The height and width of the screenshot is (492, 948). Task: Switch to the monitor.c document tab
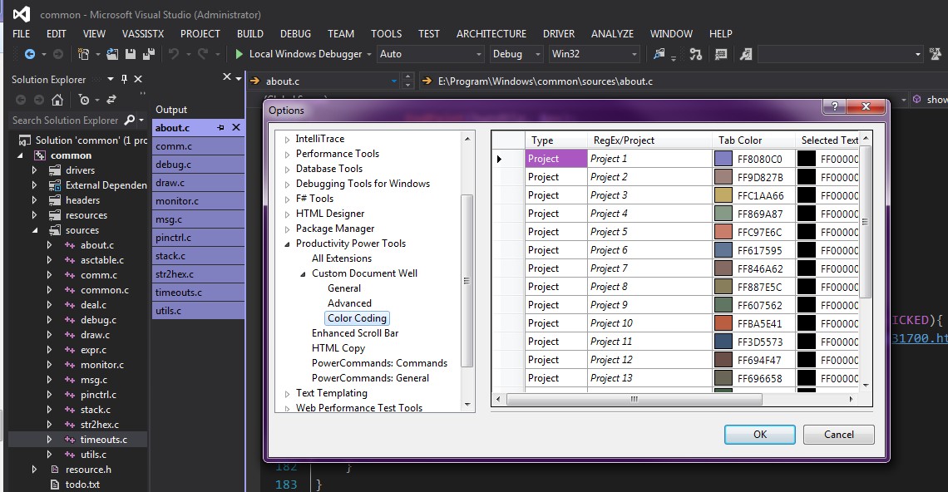pos(198,200)
